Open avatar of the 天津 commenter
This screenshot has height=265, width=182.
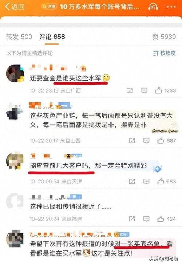(x=15, y=161)
